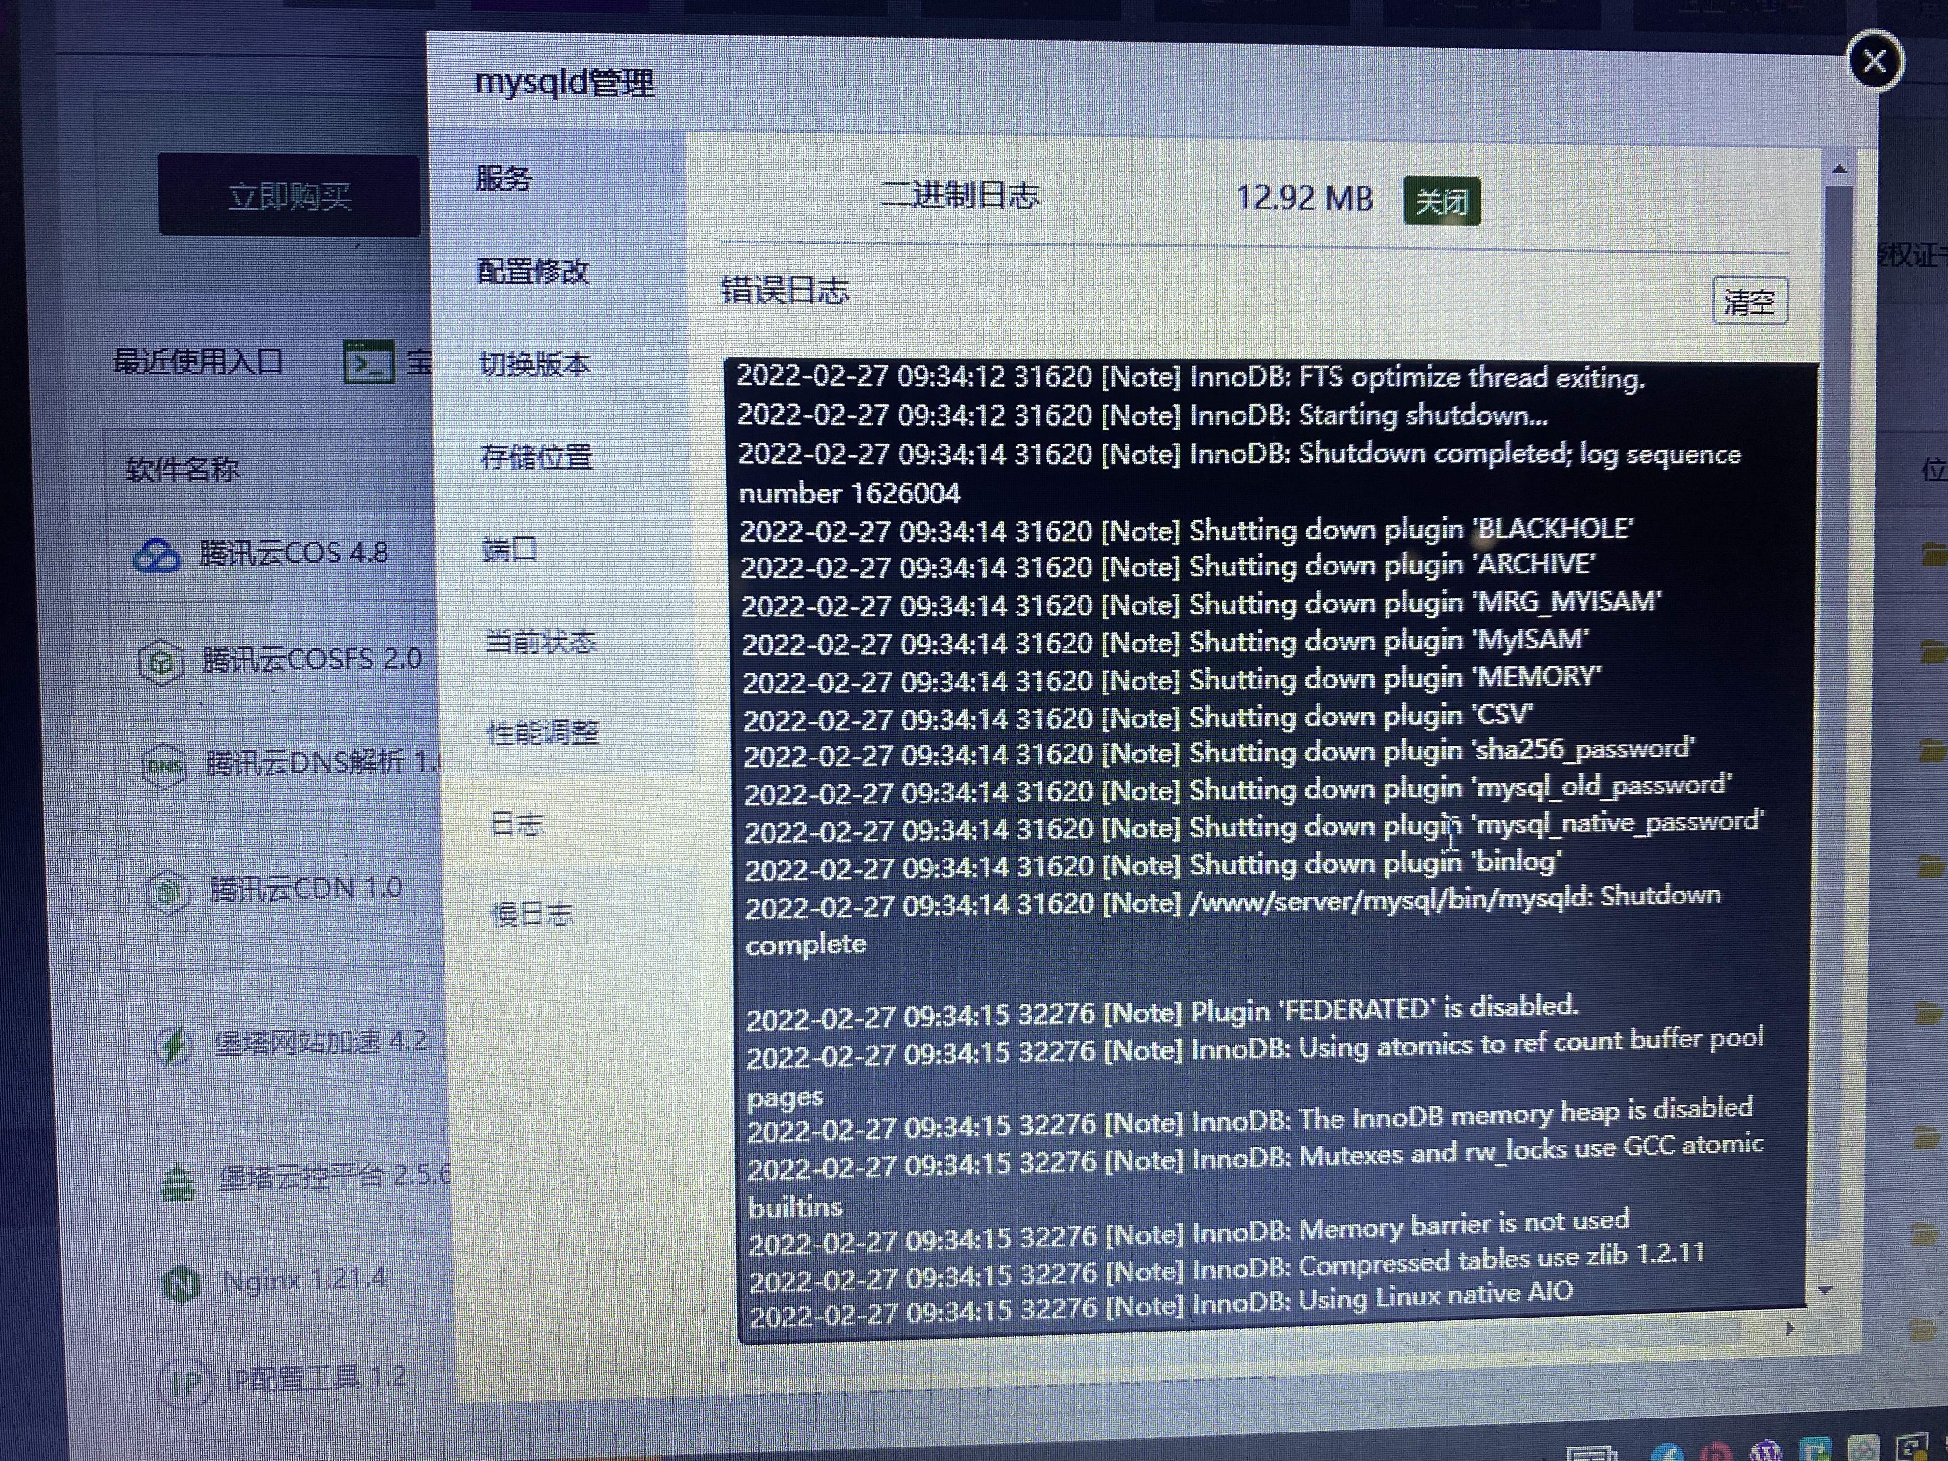The height and width of the screenshot is (1461, 1948).
Task: Click the terminal icon beside 最近使用入口
Action: (x=368, y=361)
